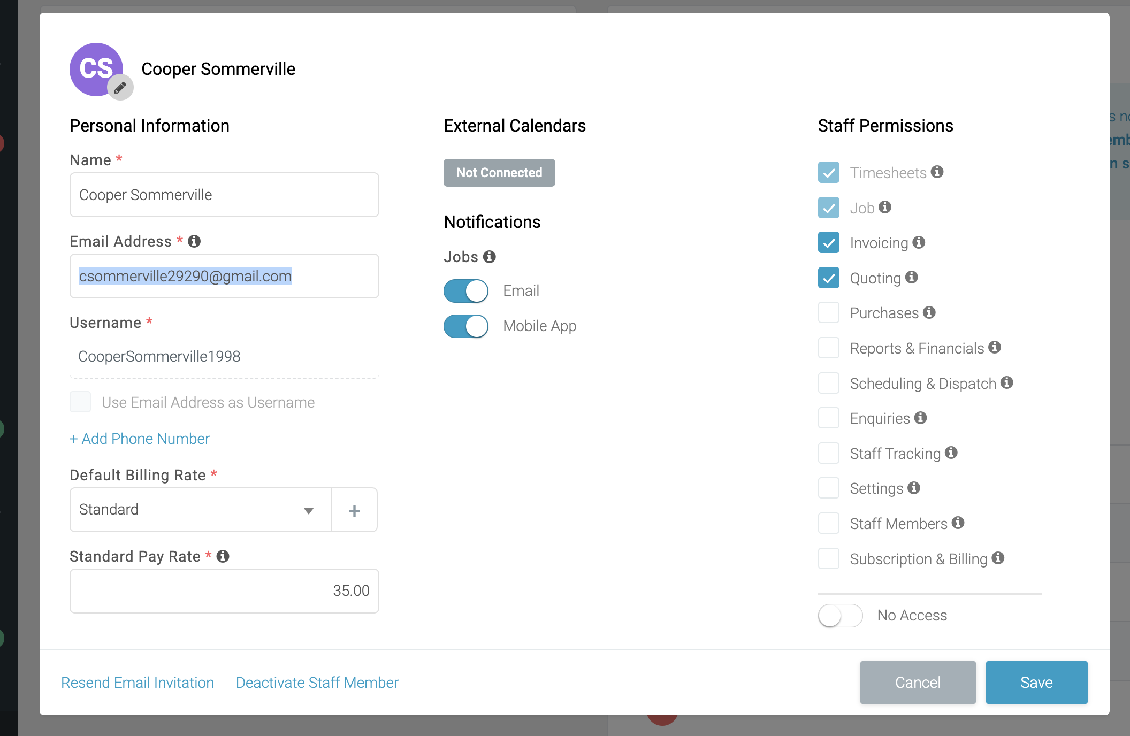Click info icon next to Subscription & Billing
Viewport: 1130px width, 736px height.
(997, 558)
